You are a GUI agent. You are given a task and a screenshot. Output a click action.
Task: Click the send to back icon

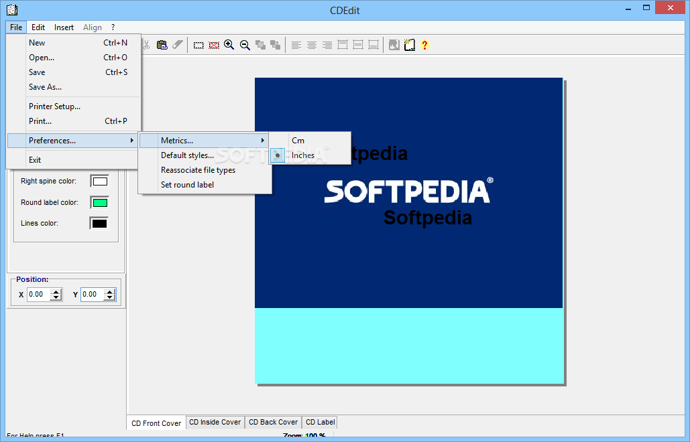tap(276, 45)
